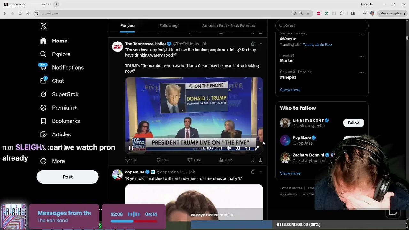The height and width of the screenshot is (230, 409).
Task: Open Bearmaxxer profile in Who to follow
Action: [308, 120]
